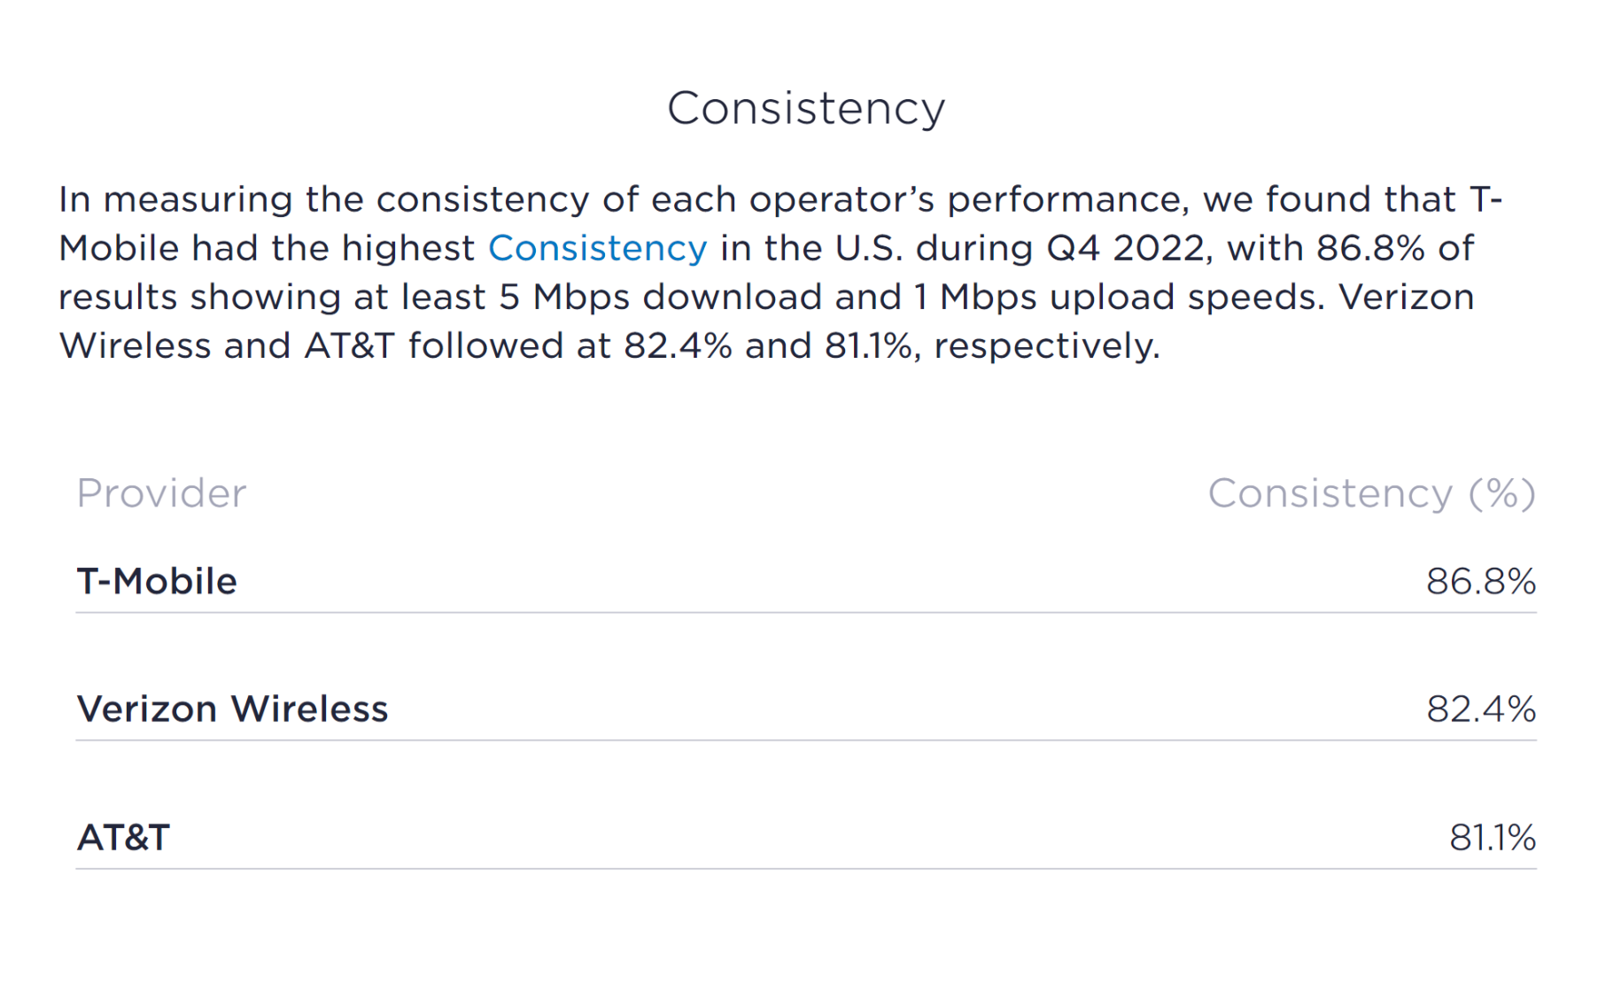
Task: Click the 82.4% figure in the paragraph
Action: pos(678,345)
